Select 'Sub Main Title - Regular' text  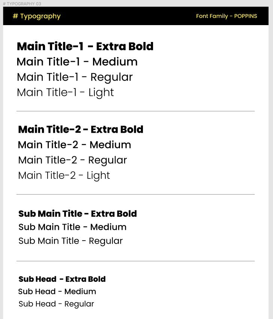(70, 241)
